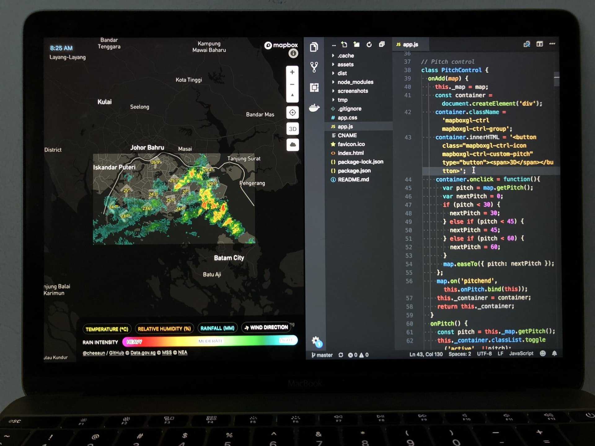Open the Docker panel icon
This screenshot has width=595, height=446.
(x=314, y=108)
